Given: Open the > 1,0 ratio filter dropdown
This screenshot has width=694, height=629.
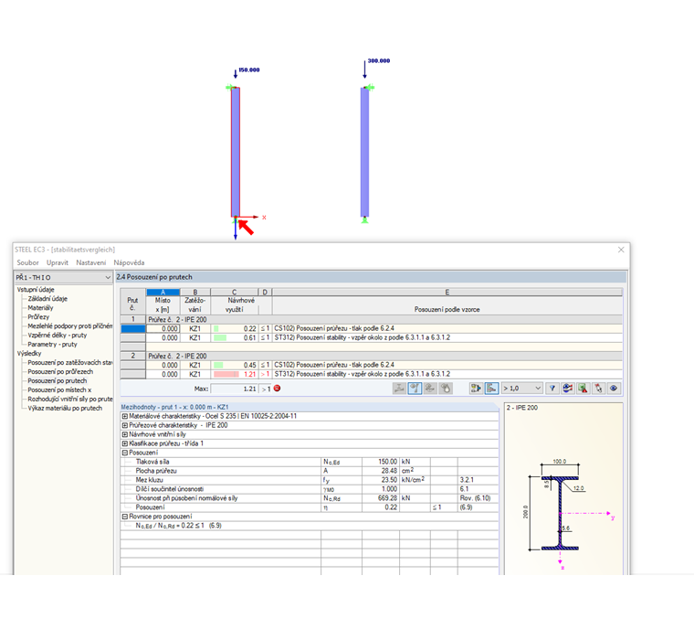Looking at the screenshot, I should pos(521,389).
